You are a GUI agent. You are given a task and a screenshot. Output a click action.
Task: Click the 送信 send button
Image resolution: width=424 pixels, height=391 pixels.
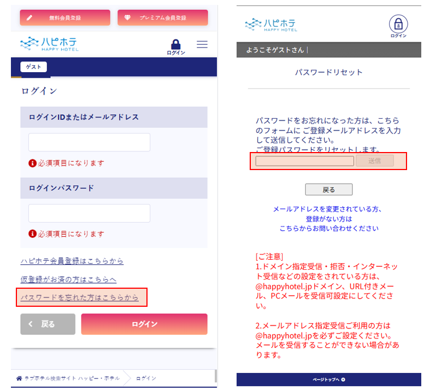pyautogui.click(x=375, y=161)
